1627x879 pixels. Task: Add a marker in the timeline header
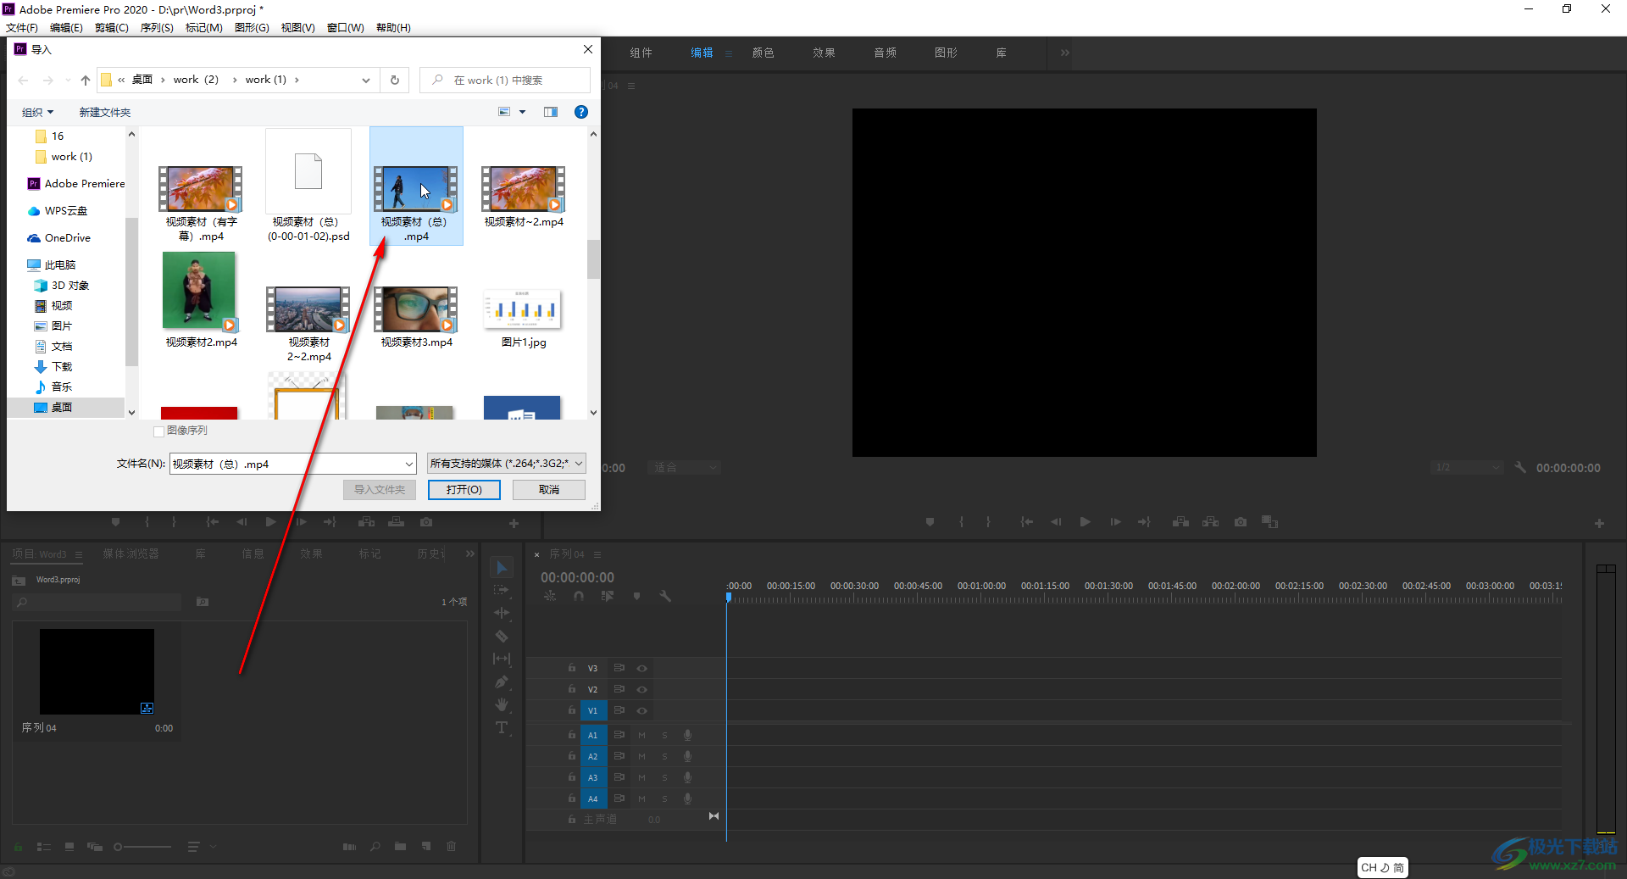(x=636, y=596)
